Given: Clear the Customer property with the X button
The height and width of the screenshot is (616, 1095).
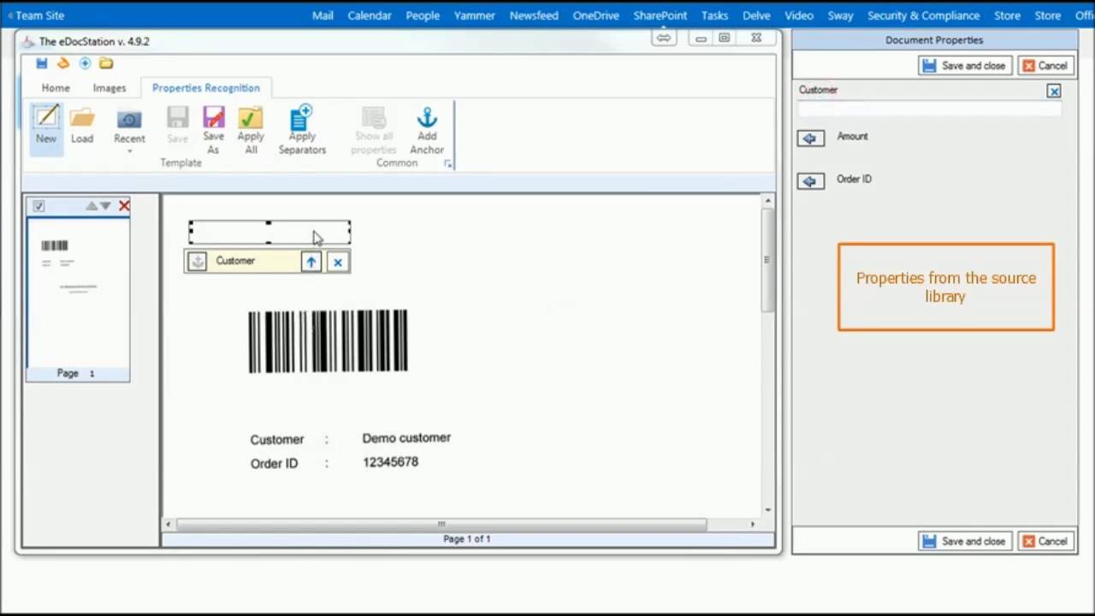Looking at the screenshot, I should pos(1054,92).
